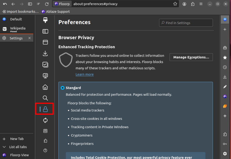This screenshot has height=159, width=231.
Task: Open the hamburger application menu
Action: coord(201,4)
